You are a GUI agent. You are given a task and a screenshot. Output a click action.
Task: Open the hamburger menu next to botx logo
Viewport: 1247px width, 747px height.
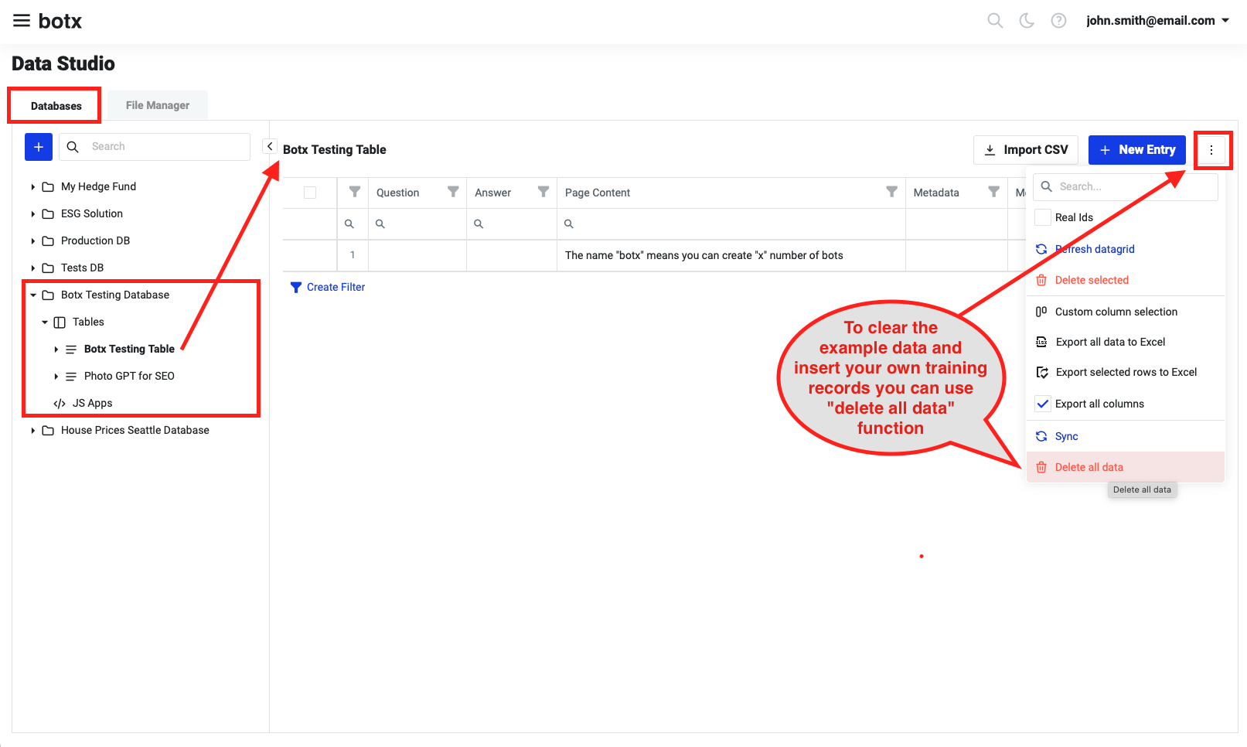click(21, 21)
